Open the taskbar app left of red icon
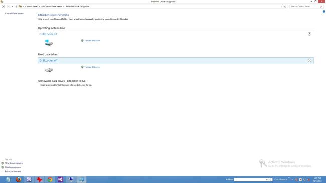 tap(29, 179)
